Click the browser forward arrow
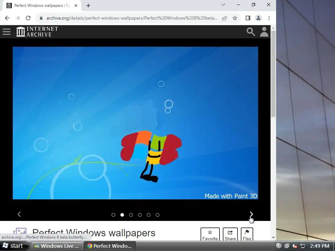This screenshot has width=335, height=251. pyautogui.click(x=18, y=18)
